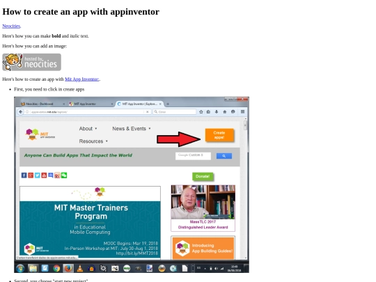376x282 pixels.
Task: Open the orange RSS-style social icon
Action: coord(57,175)
